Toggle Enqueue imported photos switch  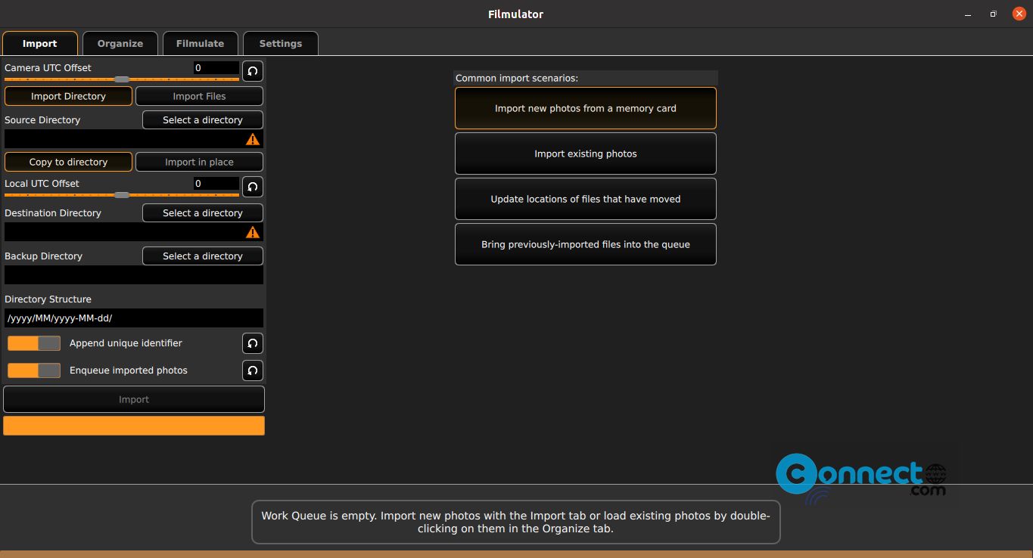click(x=34, y=370)
